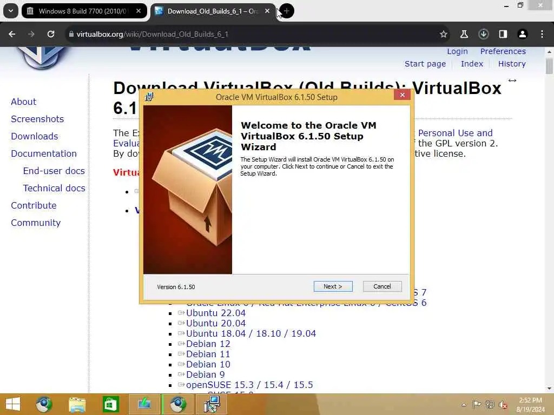Download the Debian 12 package
554x415 pixels.
208,344
